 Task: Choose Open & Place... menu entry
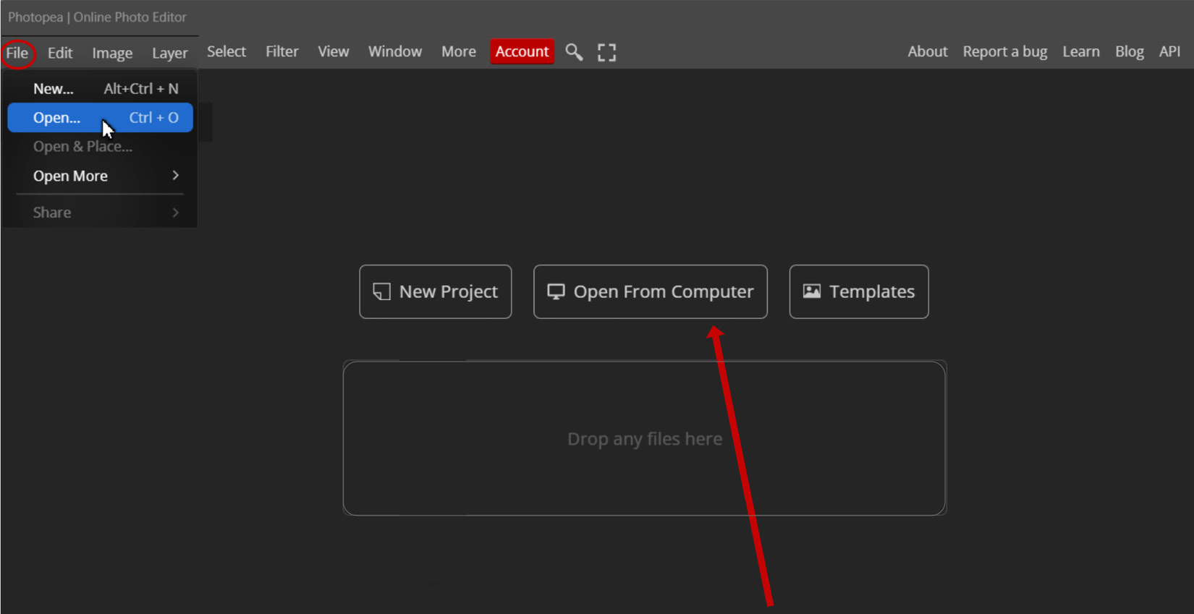click(100, 147)
